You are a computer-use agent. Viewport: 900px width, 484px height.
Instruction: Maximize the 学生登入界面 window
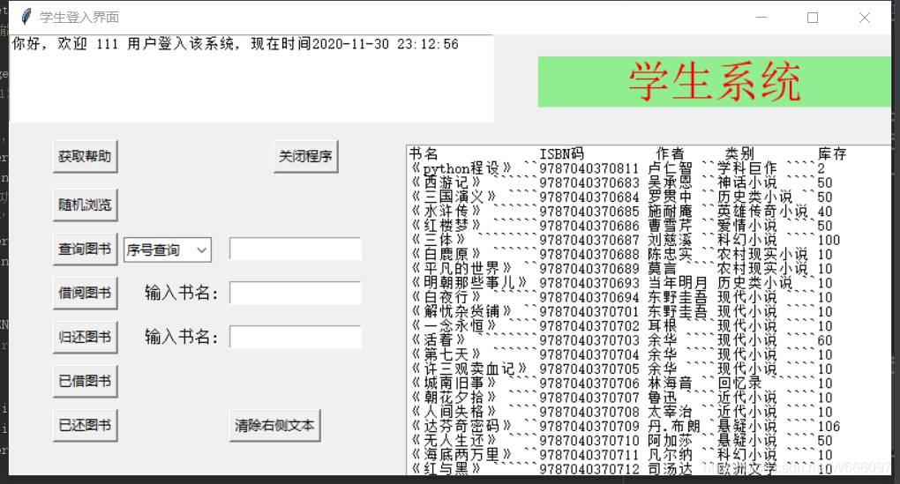click(813, 18)
